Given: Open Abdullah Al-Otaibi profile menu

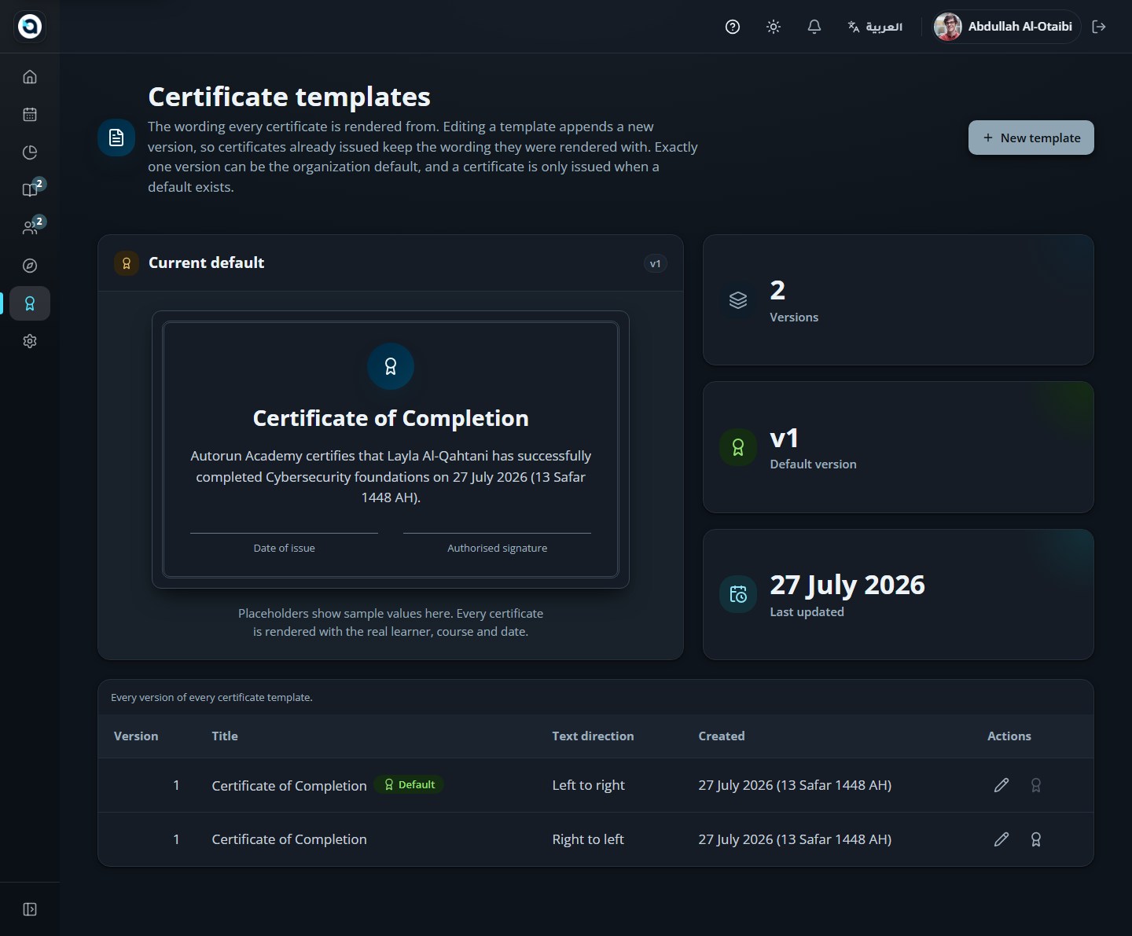Looking at the screenshot, I should [1003, 27].
